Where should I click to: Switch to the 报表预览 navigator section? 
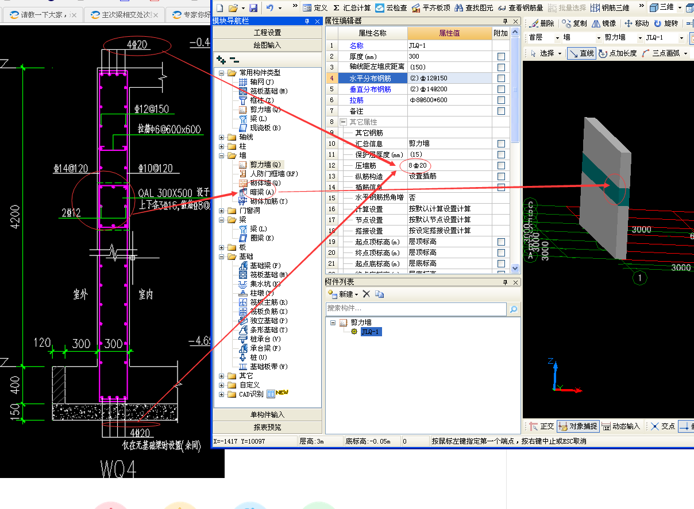267,427
